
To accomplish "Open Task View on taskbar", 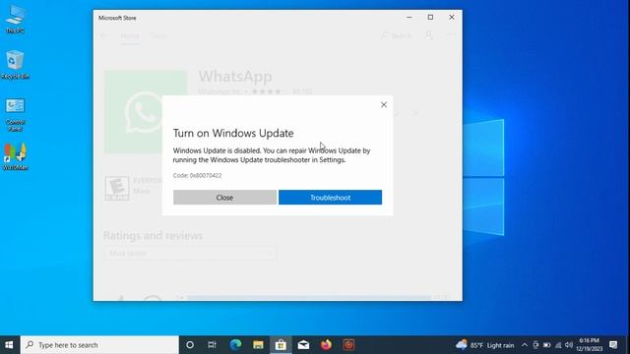I will 213,345.
